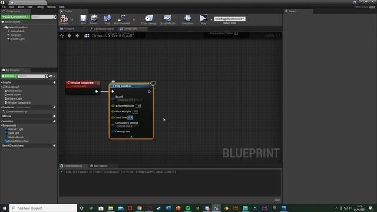
Task: Open Class Defaults from the toolbar
Action: 167,19
